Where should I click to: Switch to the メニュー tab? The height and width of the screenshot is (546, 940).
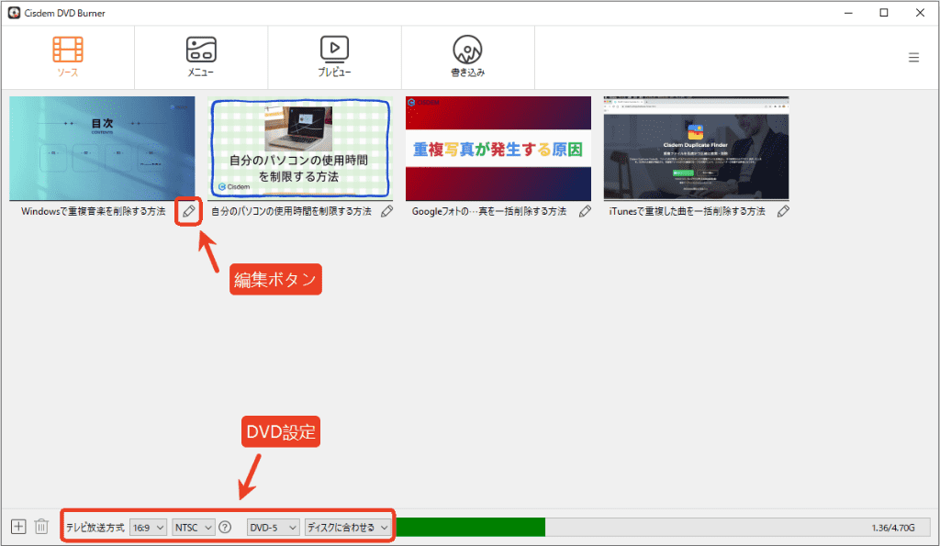click(x=201, y=57)
